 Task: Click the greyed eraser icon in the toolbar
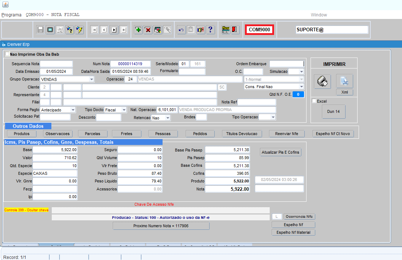167,30
